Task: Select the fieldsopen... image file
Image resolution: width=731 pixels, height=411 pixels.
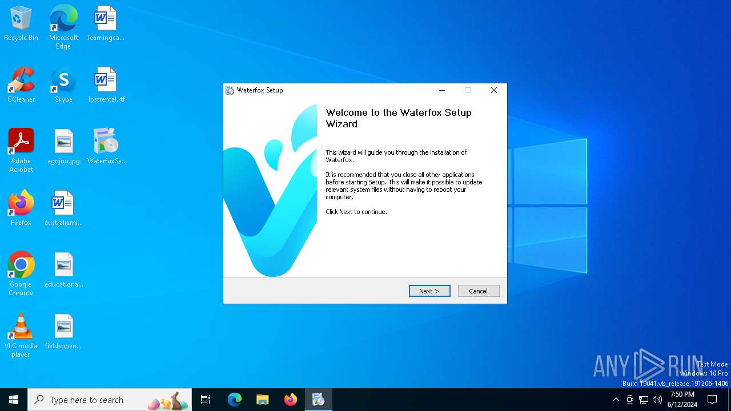Action: (63, 332)
